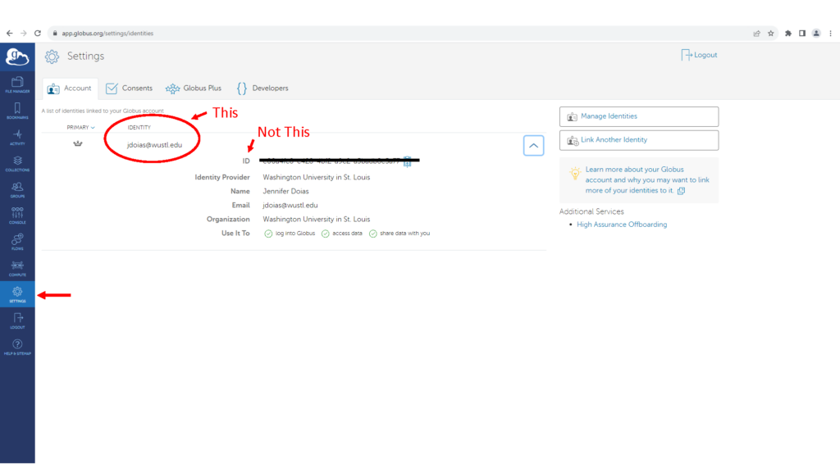The image size is (840, 472).
Task: Click the Link Another Identity button
Action: tap(638, 140)
